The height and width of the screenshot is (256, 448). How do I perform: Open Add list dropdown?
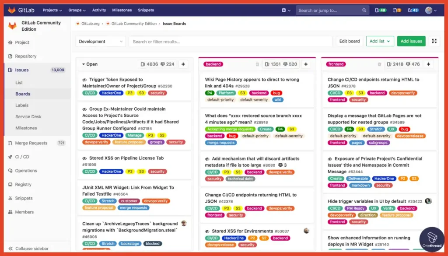pyautogui.click(x=380, y=41)
